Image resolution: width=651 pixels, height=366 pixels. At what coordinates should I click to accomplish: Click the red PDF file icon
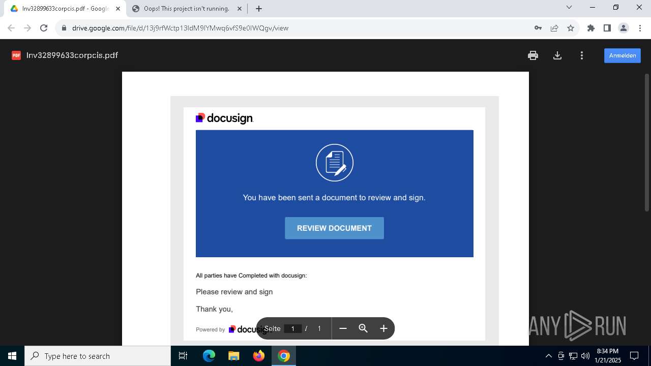(16, 55)
